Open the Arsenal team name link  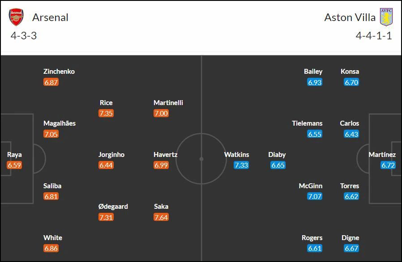coord(50,17)
